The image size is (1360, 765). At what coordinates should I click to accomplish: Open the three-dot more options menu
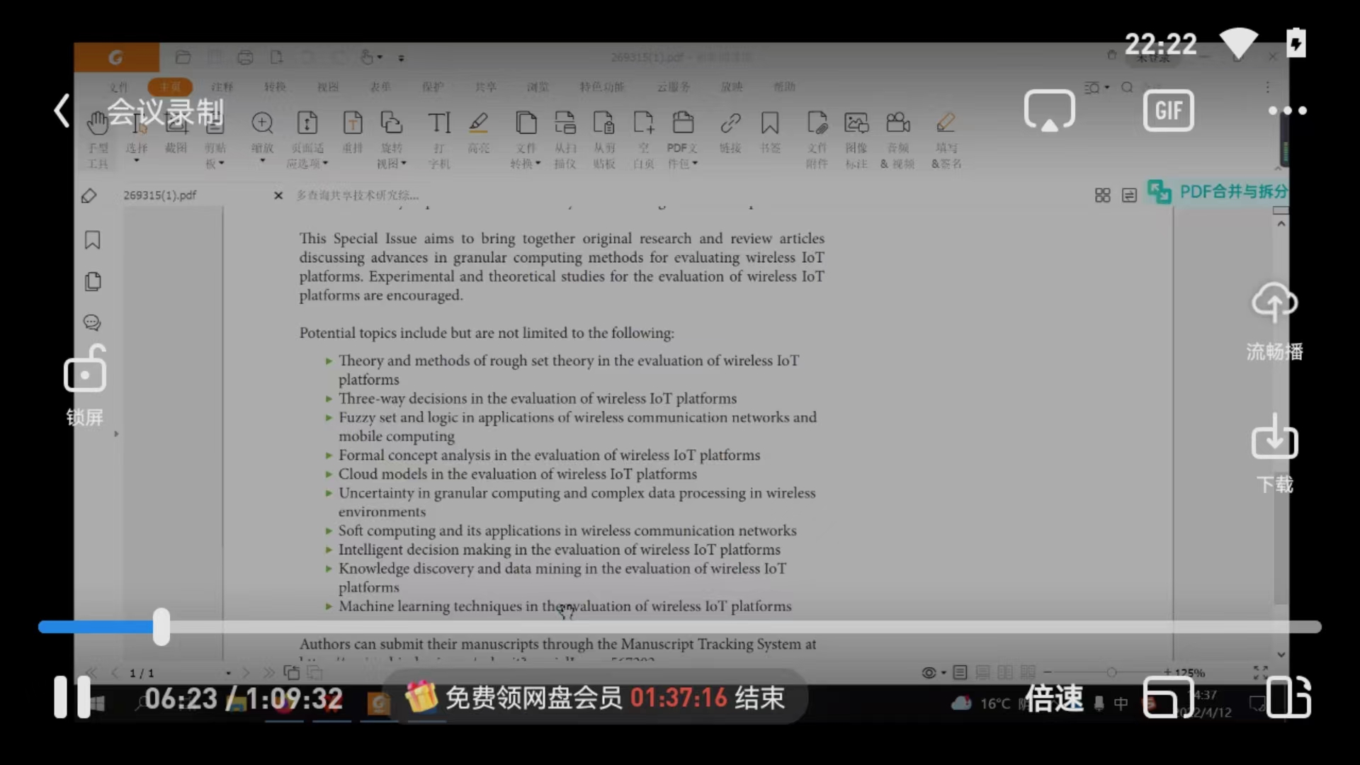(x=1287, y=110)
